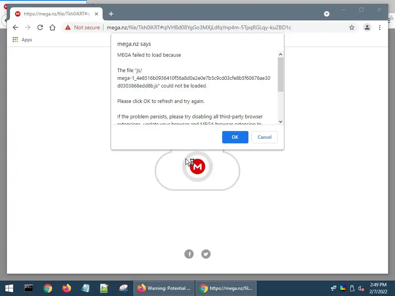The width and height of the screenshot is (395, 296).
Task: Open the Twitter icon at page bottom
Action: (206, 254)
